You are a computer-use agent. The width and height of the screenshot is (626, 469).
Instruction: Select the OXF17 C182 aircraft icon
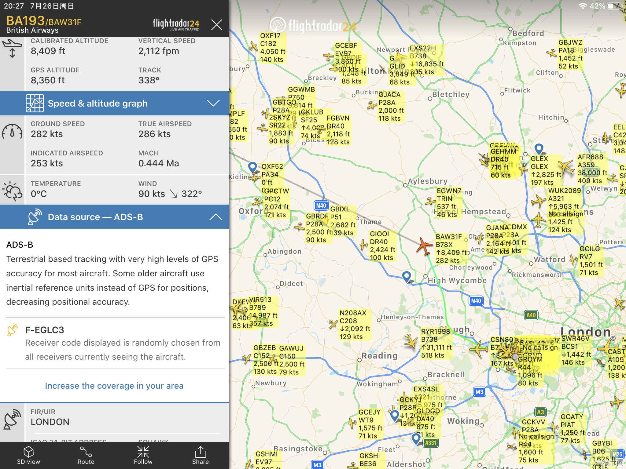pos(253,46)
